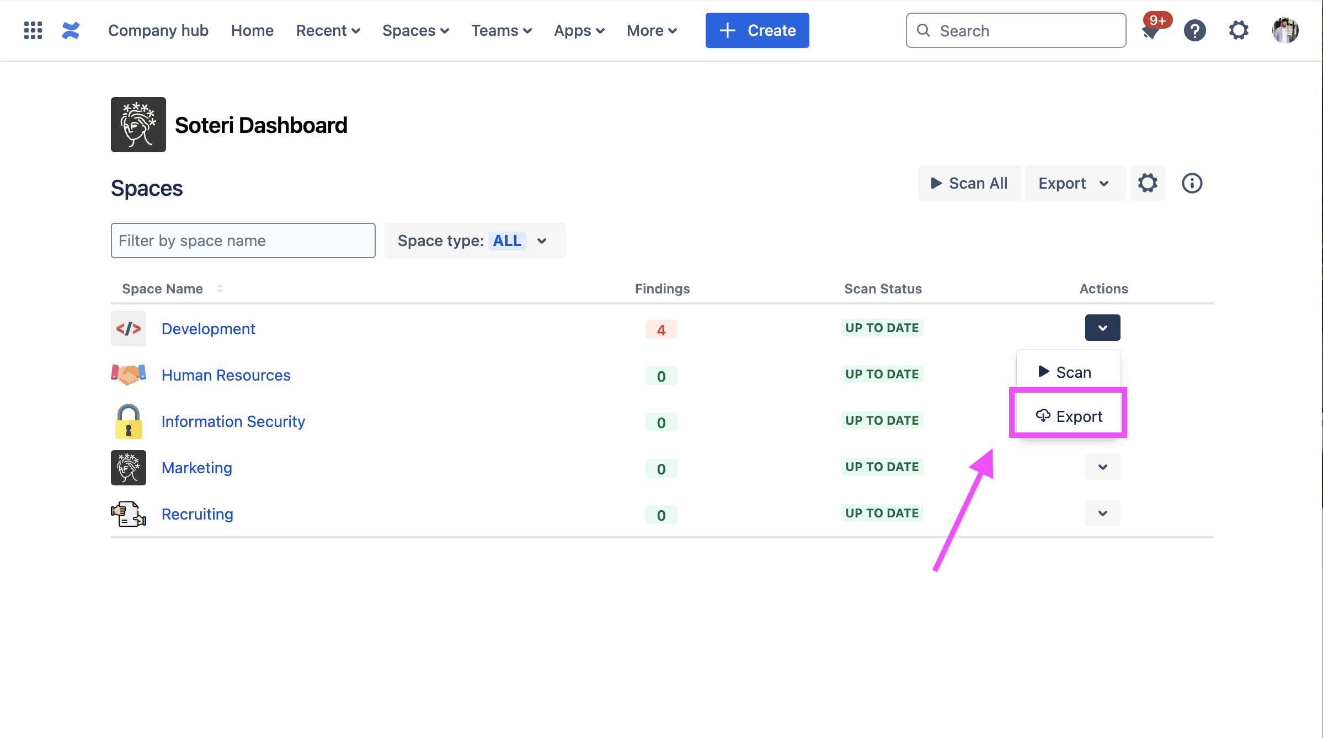Open the Soteri Dashboard settings gear
Viewport: 1323px width, 738px height.
click(1148, 183)
